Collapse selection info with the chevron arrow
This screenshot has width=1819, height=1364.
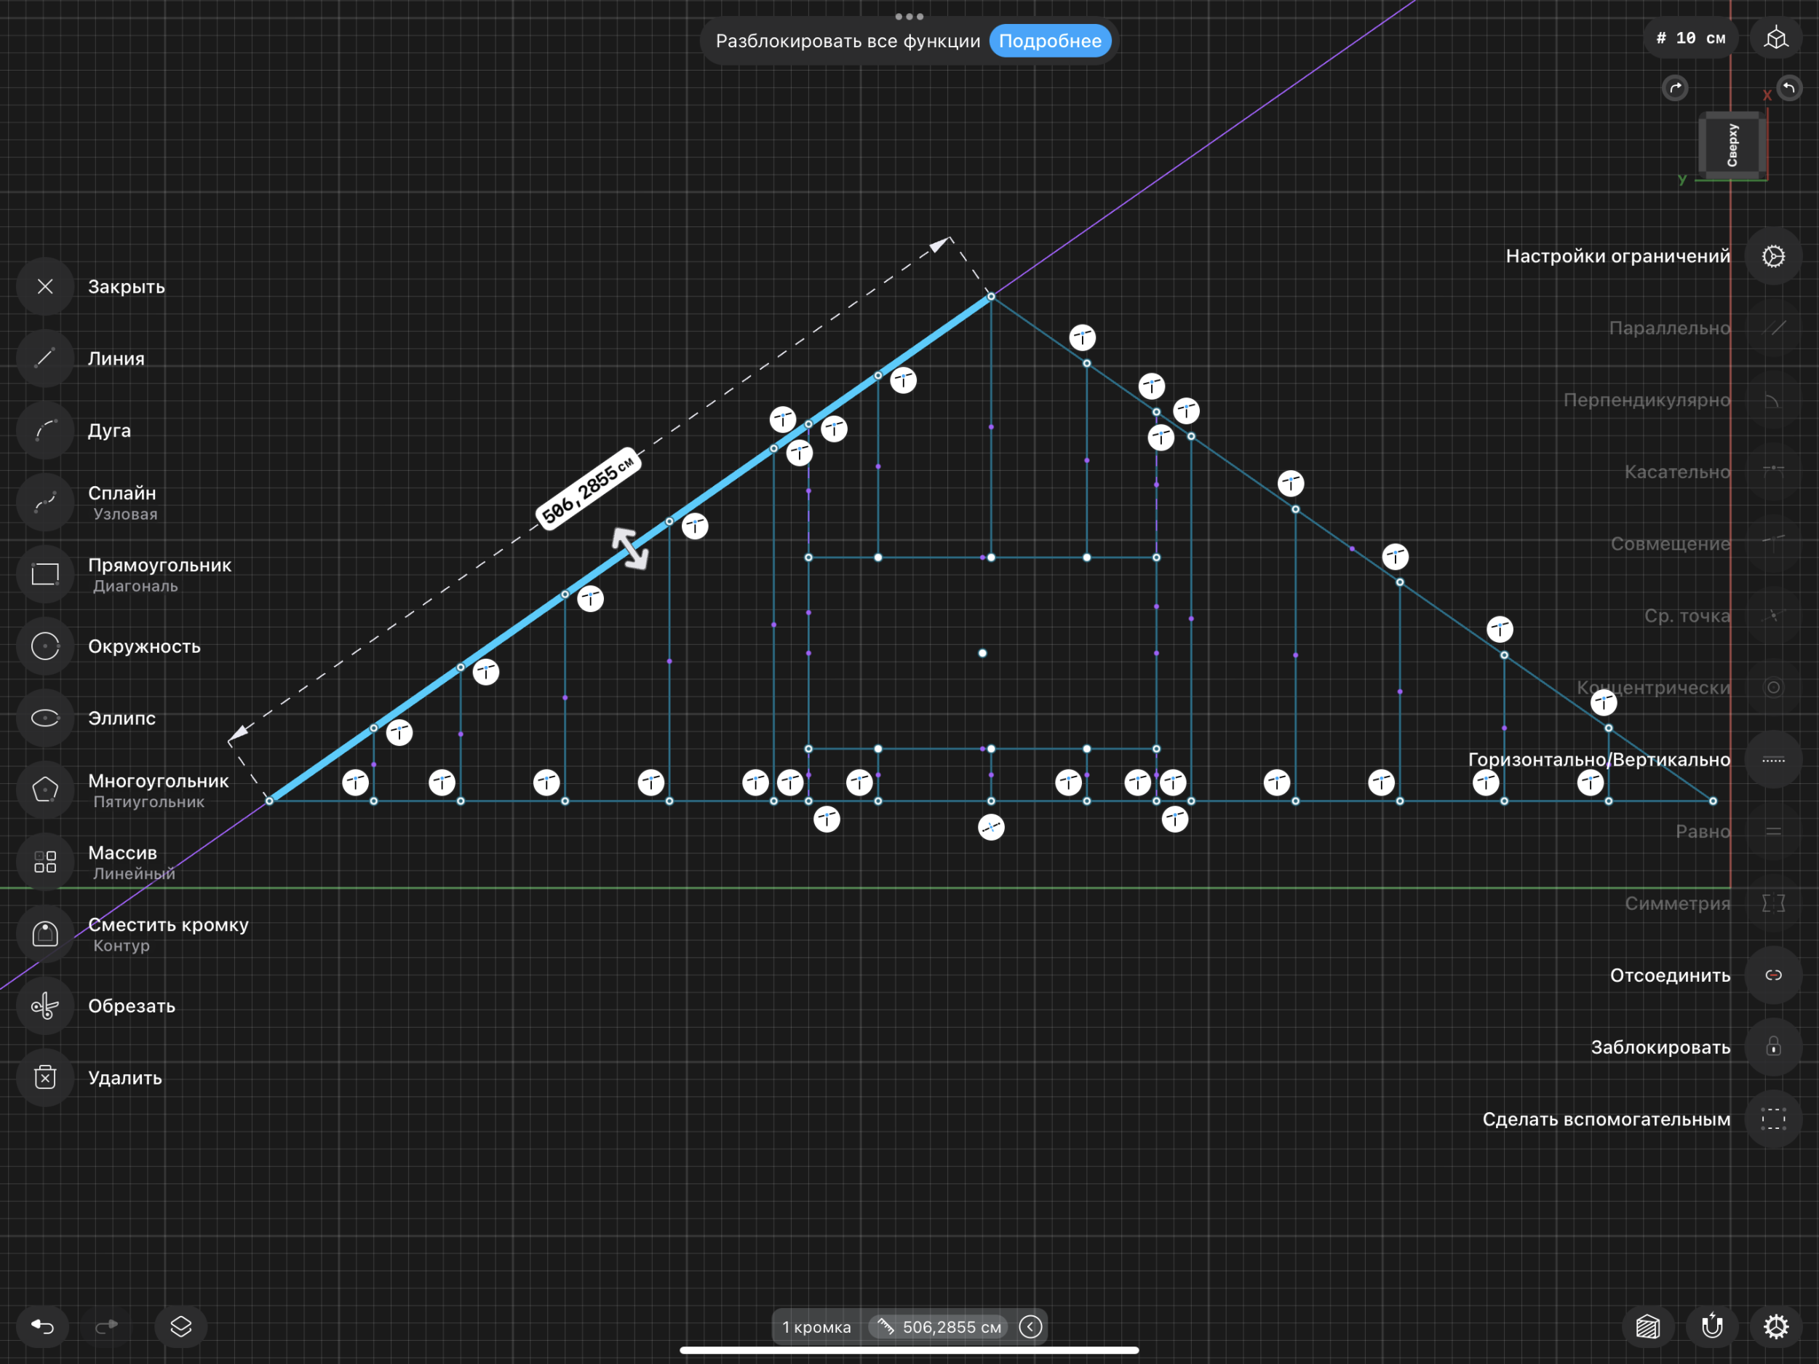(x=1030, y=1326)
